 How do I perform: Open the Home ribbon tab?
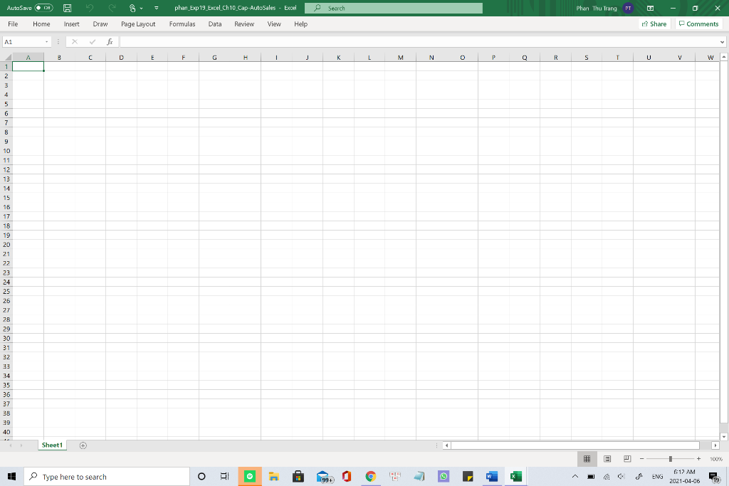point(41,23)
